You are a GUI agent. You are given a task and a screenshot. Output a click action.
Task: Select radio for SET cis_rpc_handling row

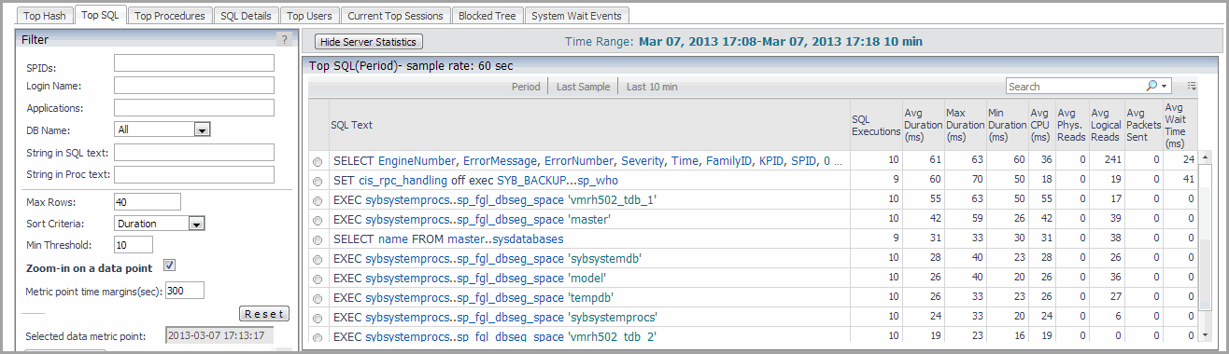(x=318, y=181)
